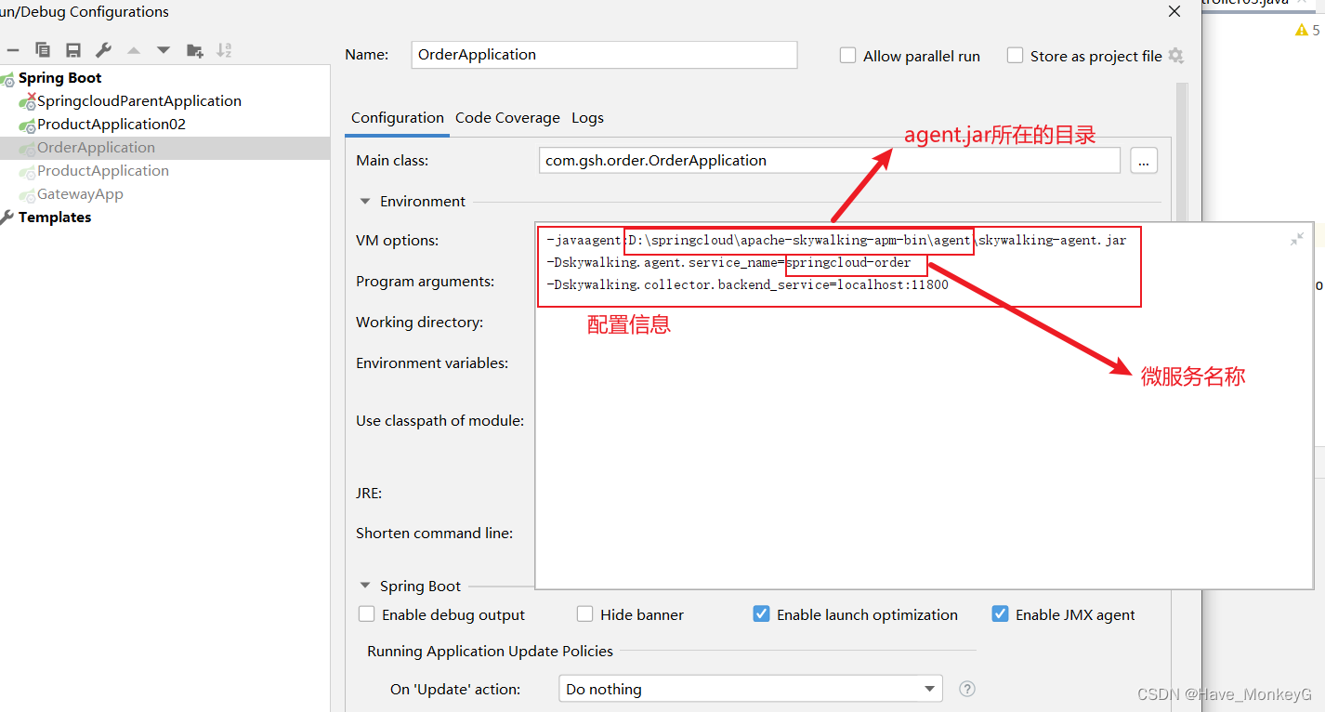The image size is (1325, 712).
Task: Open the Code Coverage tab
Action: pos(507,118)
